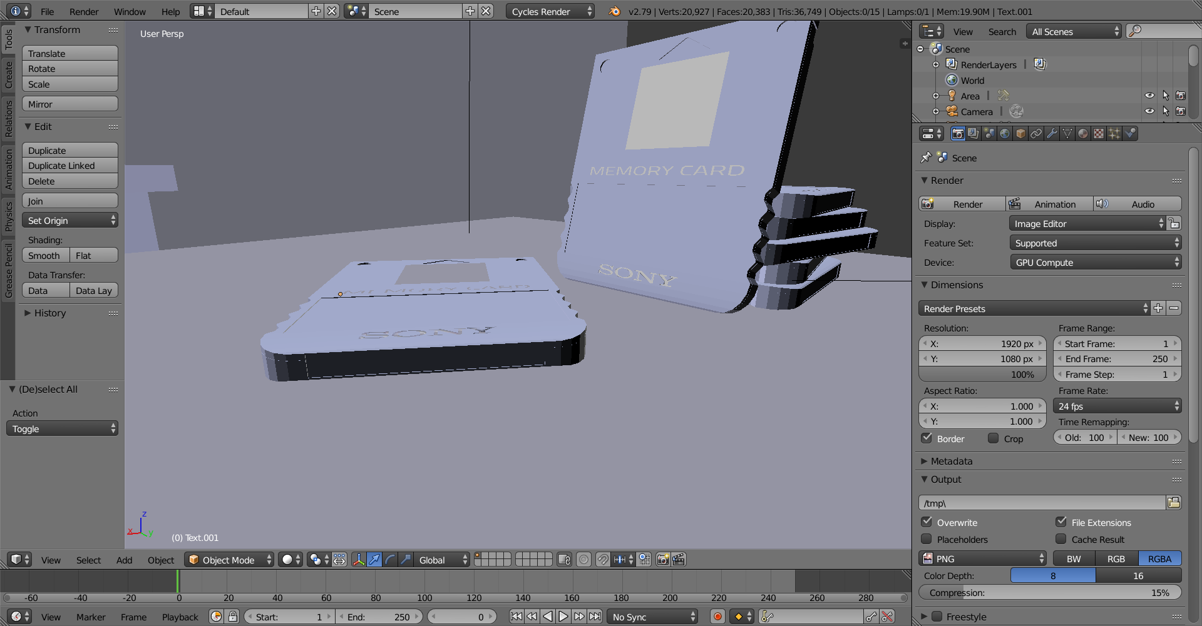Open the Set Origin dropdown
This screenshot has height=626, width=1202.
tap(70, 220)
